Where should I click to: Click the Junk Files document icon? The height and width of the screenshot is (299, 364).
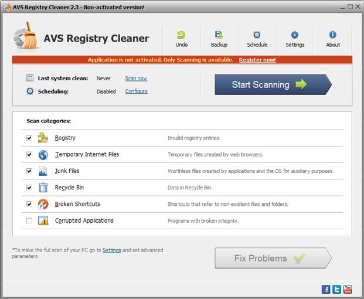coord(43,171)
